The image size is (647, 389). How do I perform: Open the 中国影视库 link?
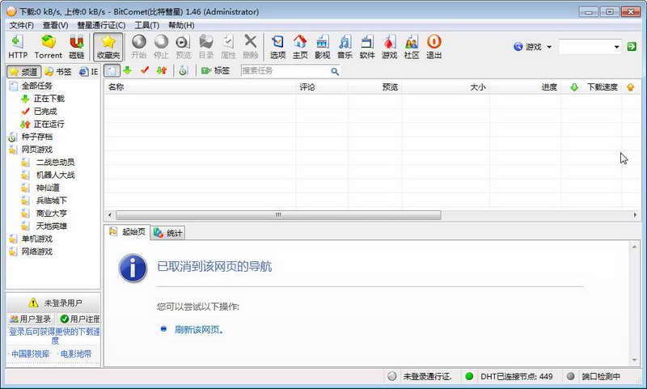tap(30, 354)
